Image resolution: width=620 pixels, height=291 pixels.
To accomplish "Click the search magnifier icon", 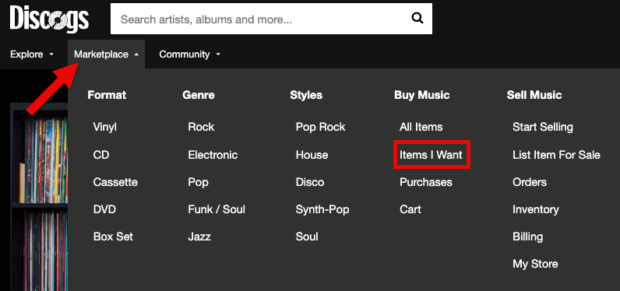I will click(417, 19).
